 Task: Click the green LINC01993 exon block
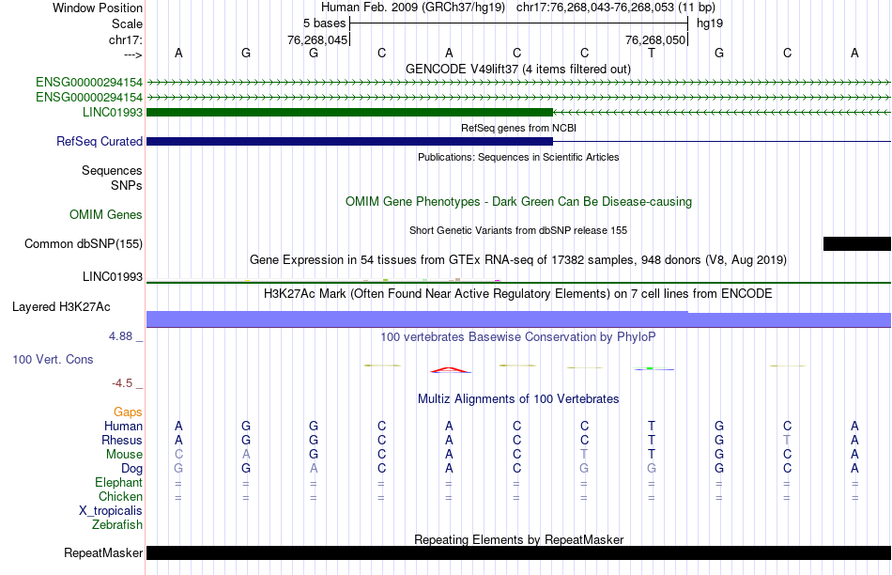(x=349, y=112)
